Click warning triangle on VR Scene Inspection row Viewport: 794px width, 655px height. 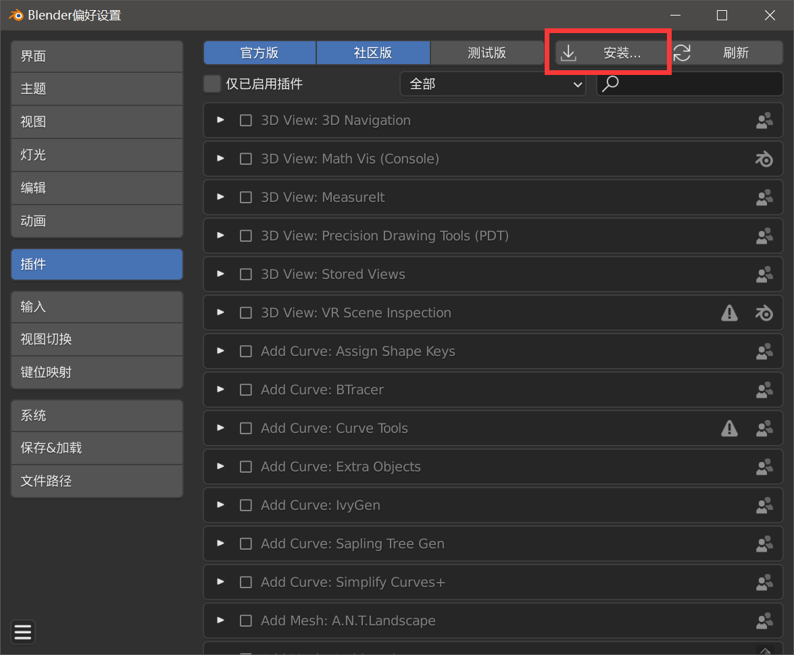(x=729, y=313)
